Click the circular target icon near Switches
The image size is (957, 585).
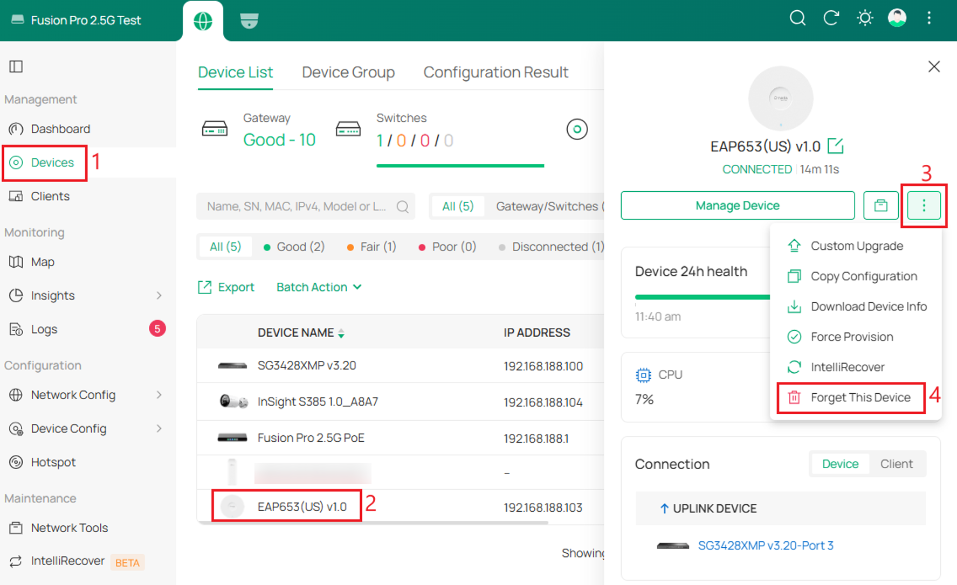pyautogui.click(x=577, y=129)
